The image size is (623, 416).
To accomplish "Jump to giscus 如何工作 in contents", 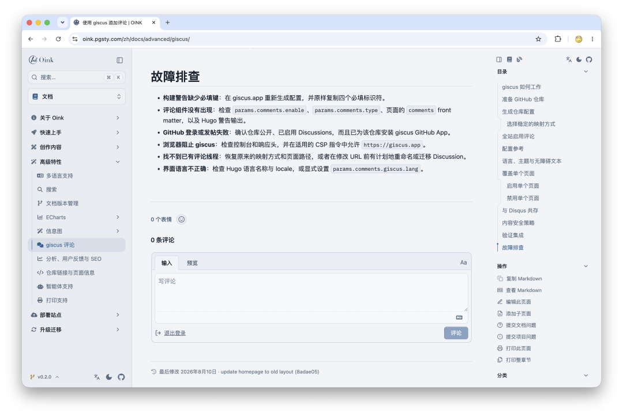I will 521,87.
